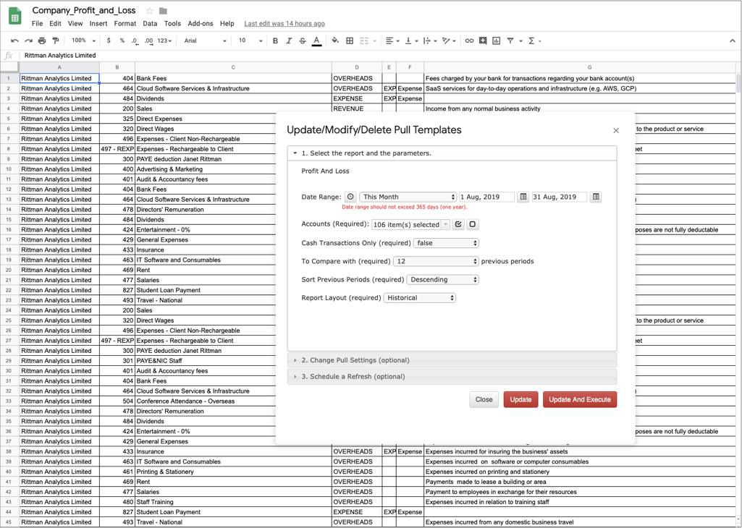This screenshot has width=742, height=528.
Task: Open the Data menu
Action: pyautogui.click(x=150, y=24)
